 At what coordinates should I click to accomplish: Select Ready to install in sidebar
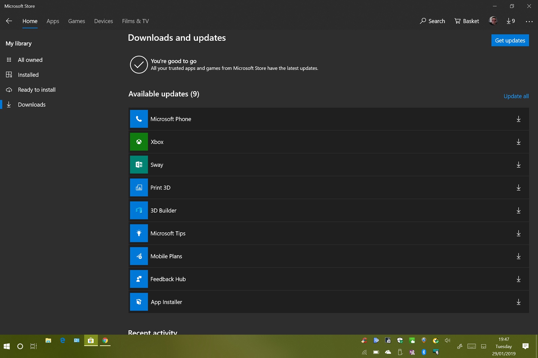37,90
